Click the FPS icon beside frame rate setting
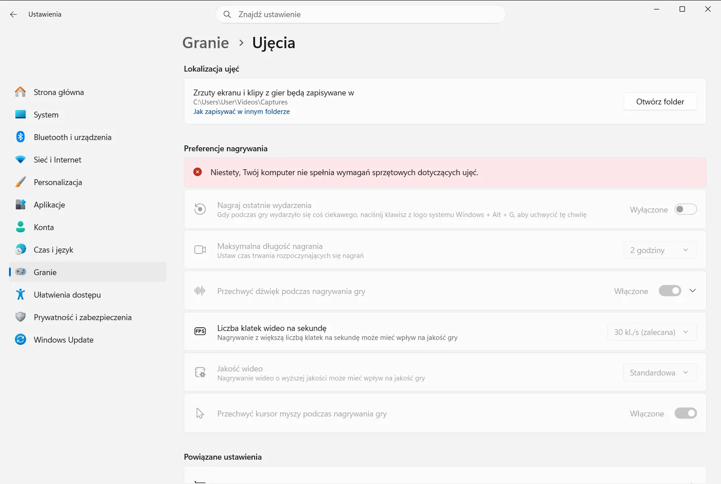721x484 pixels. (200, 331)
